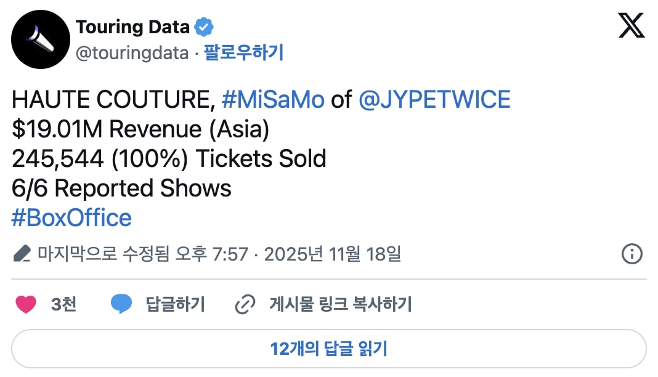Open the #MiSaMo hashtag
Screen dimensions: 658x377
coord(272,100)
